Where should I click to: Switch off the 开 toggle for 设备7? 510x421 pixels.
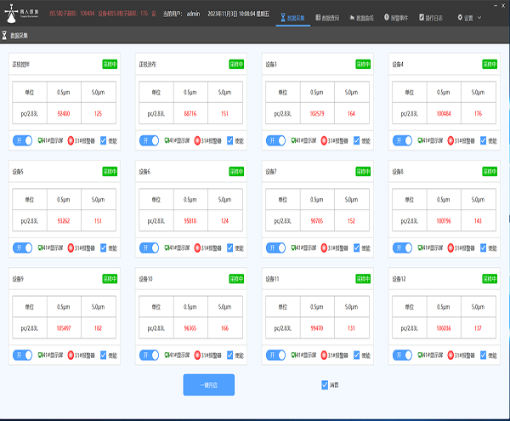[275, 247]
